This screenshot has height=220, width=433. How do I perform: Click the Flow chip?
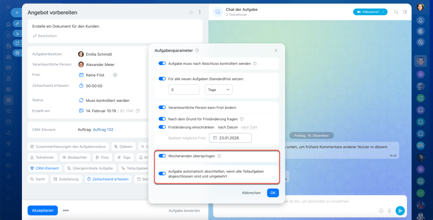point(102,157)
